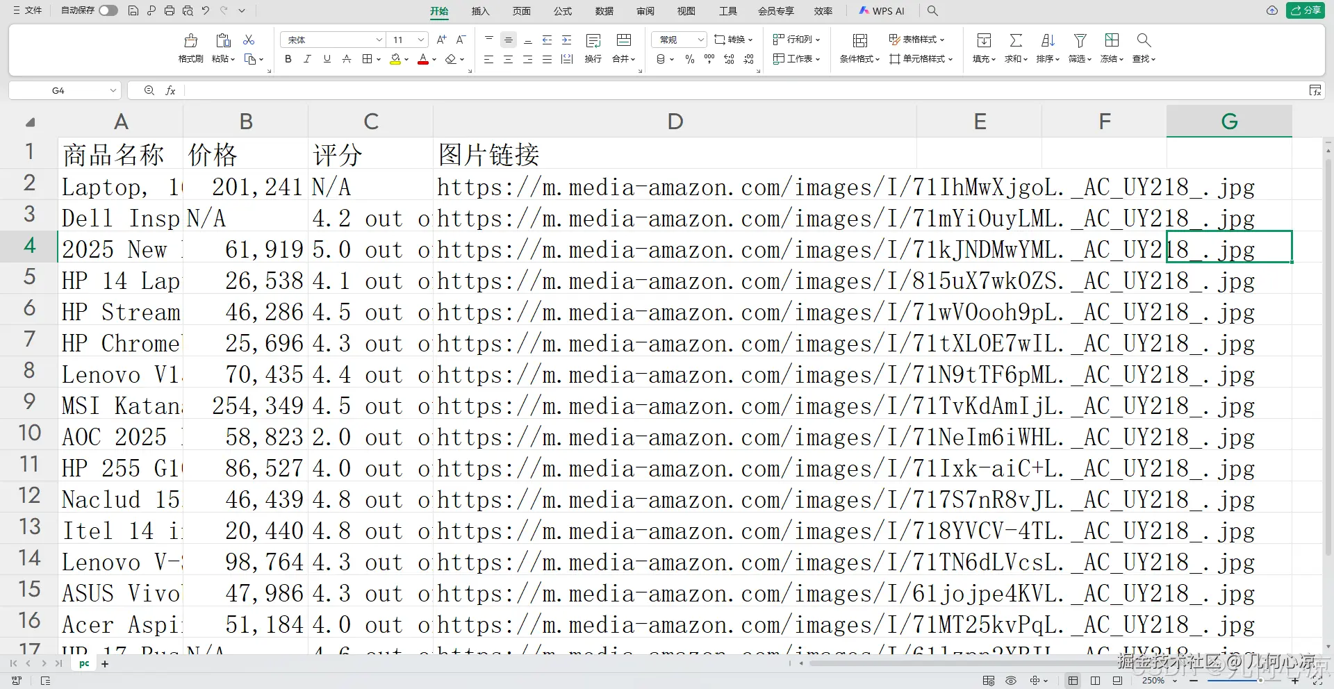
Task: Open the Insert (插入) tab
Action: point(480,11)
